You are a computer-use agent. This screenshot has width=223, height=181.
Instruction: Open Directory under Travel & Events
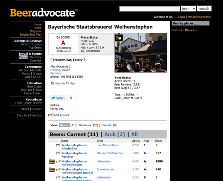36,57
